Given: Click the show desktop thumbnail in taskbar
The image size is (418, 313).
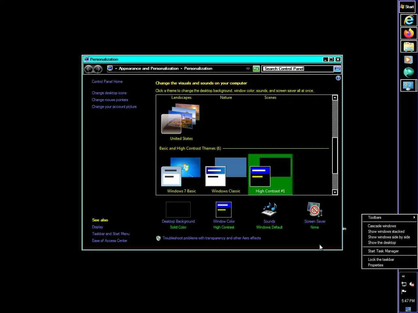Looking at the screenshot, I should click(408, 309).
